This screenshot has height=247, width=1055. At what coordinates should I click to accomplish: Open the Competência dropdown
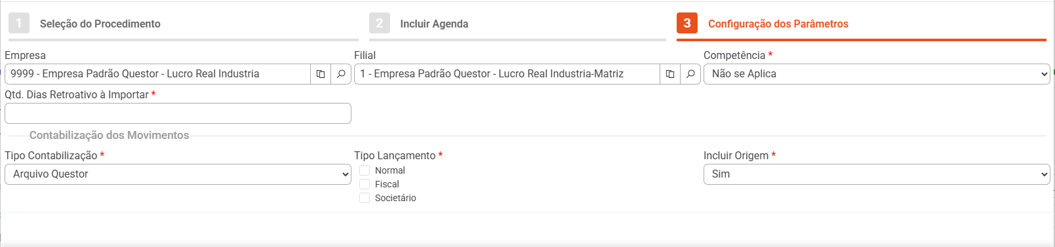click(877, 74)
